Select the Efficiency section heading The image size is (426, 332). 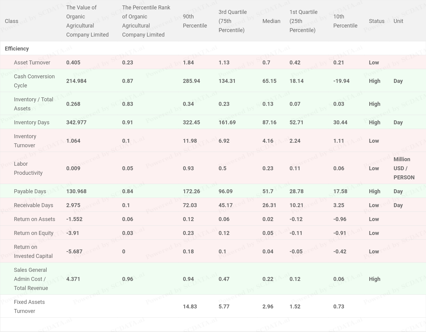(17, 48)
